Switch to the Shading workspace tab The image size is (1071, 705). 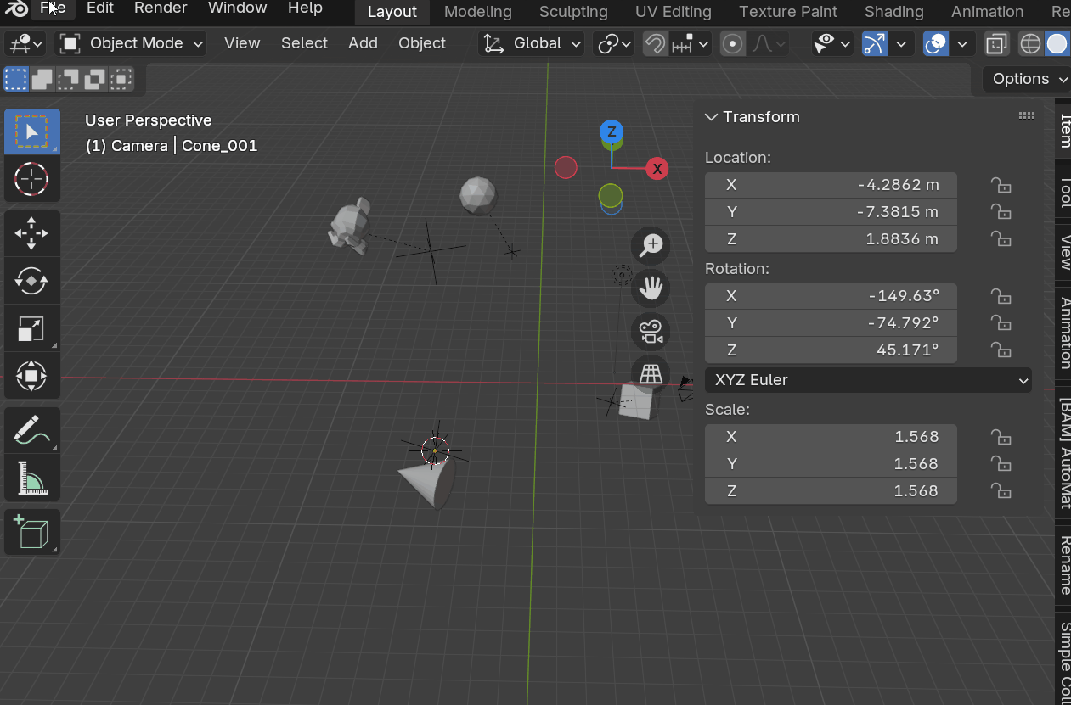pos(894,12)
